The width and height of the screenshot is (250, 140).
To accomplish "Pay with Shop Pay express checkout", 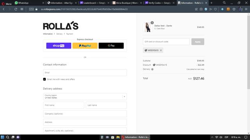I will click(x=59, y=46).
